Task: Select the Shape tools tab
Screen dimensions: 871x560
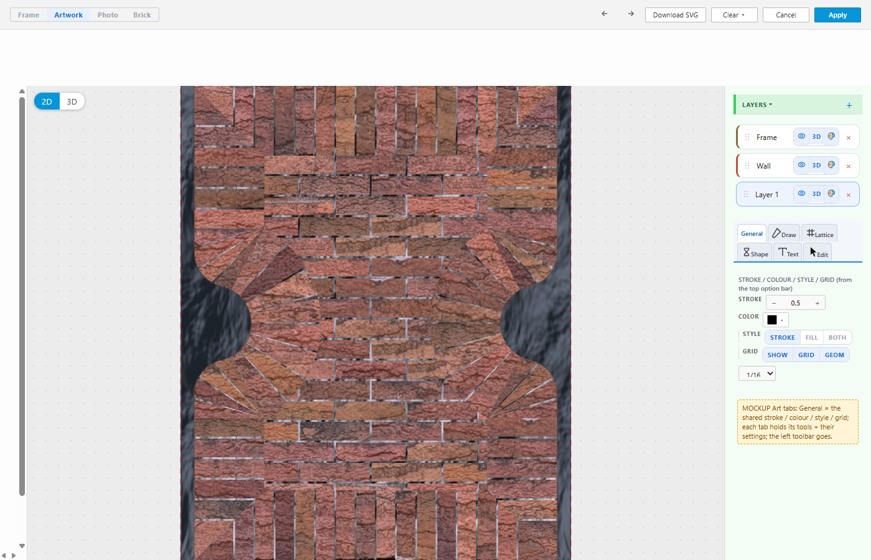Action: click(x=755, y=253)
